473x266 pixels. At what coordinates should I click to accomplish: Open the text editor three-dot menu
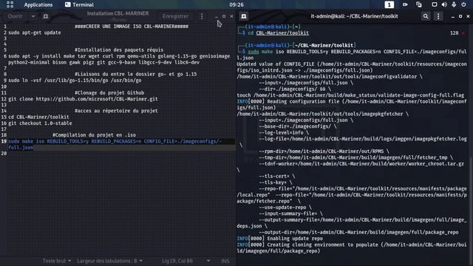tap(202, 16)
